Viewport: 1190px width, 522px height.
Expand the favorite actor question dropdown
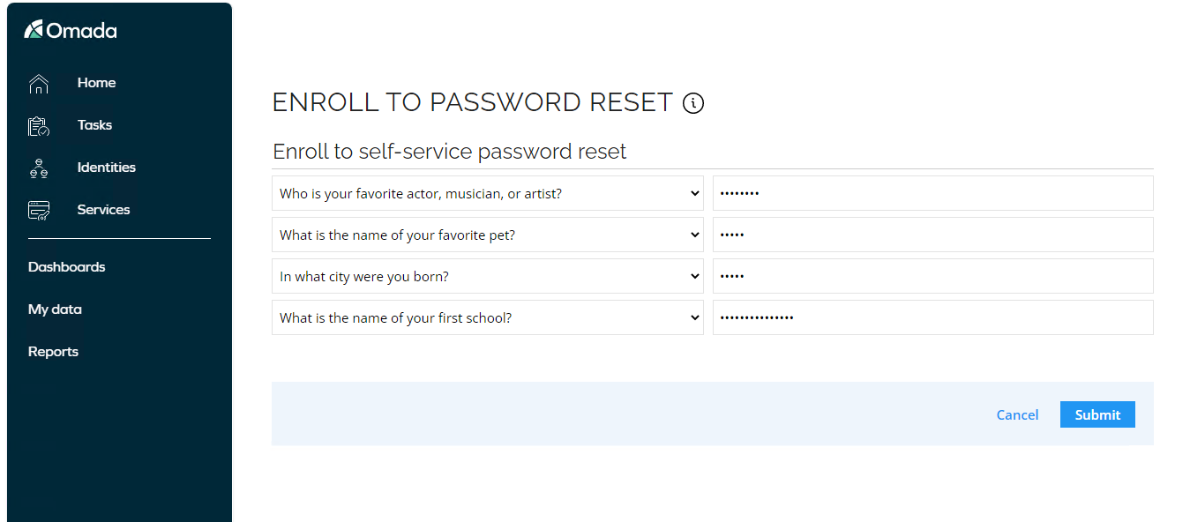pyautogui.click(x=488, y=193)
